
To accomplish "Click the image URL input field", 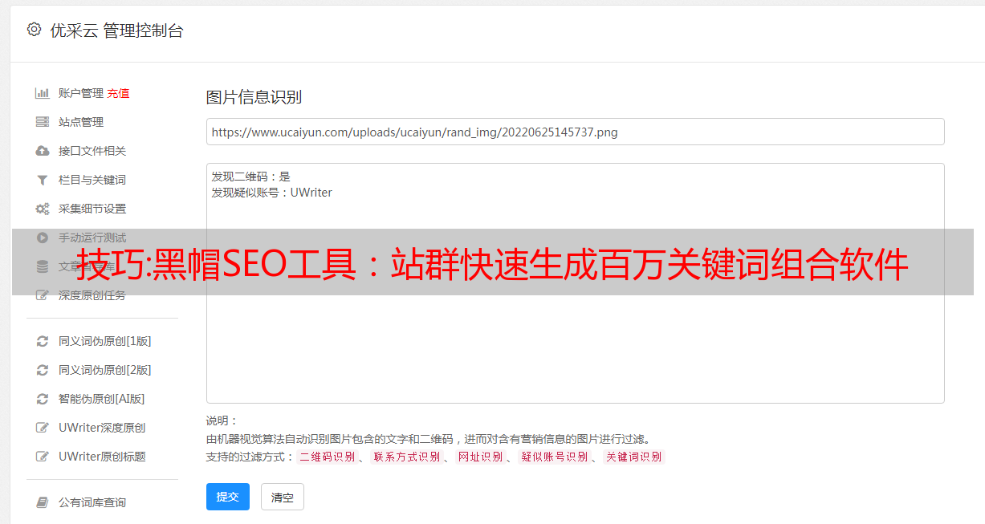I will point(575,132).
